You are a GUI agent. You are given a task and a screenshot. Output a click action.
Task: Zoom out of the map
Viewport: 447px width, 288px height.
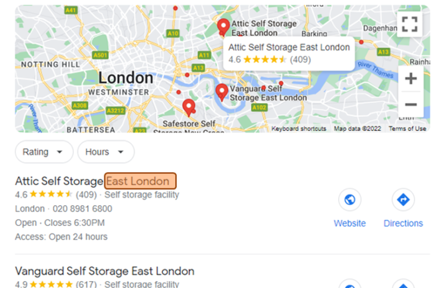tap(411, 104)
